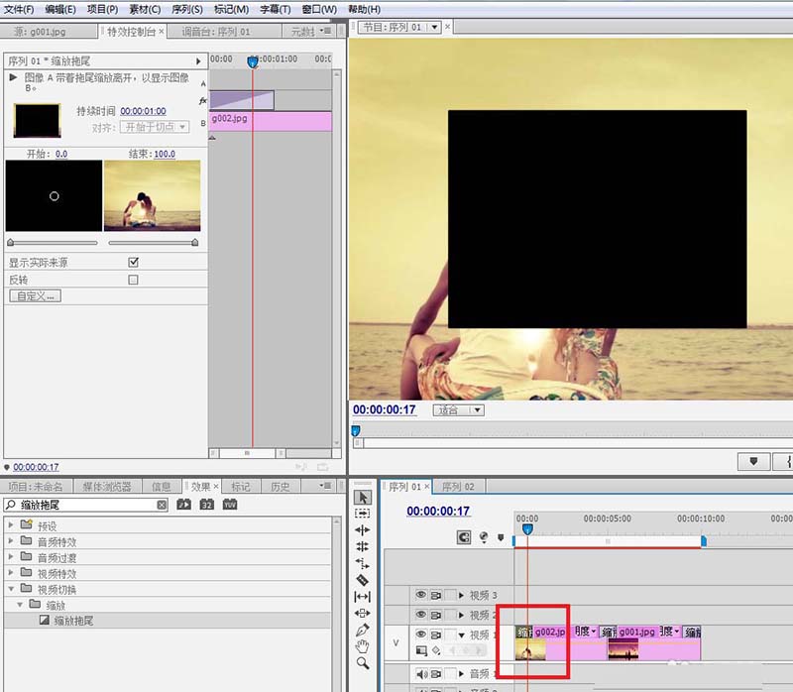Select the Track Select tool
This screenshot has width=793, height=692.
tap(363, 514)
